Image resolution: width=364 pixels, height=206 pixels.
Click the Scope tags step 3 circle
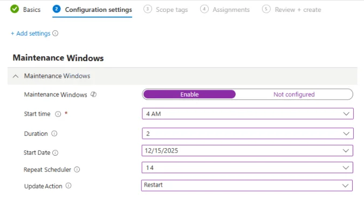point(148,9)
